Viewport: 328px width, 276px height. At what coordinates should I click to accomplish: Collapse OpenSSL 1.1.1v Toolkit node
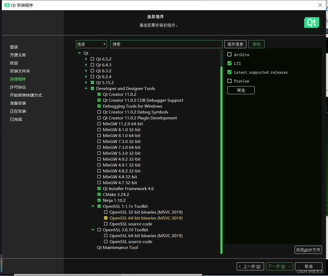(93, 206)
